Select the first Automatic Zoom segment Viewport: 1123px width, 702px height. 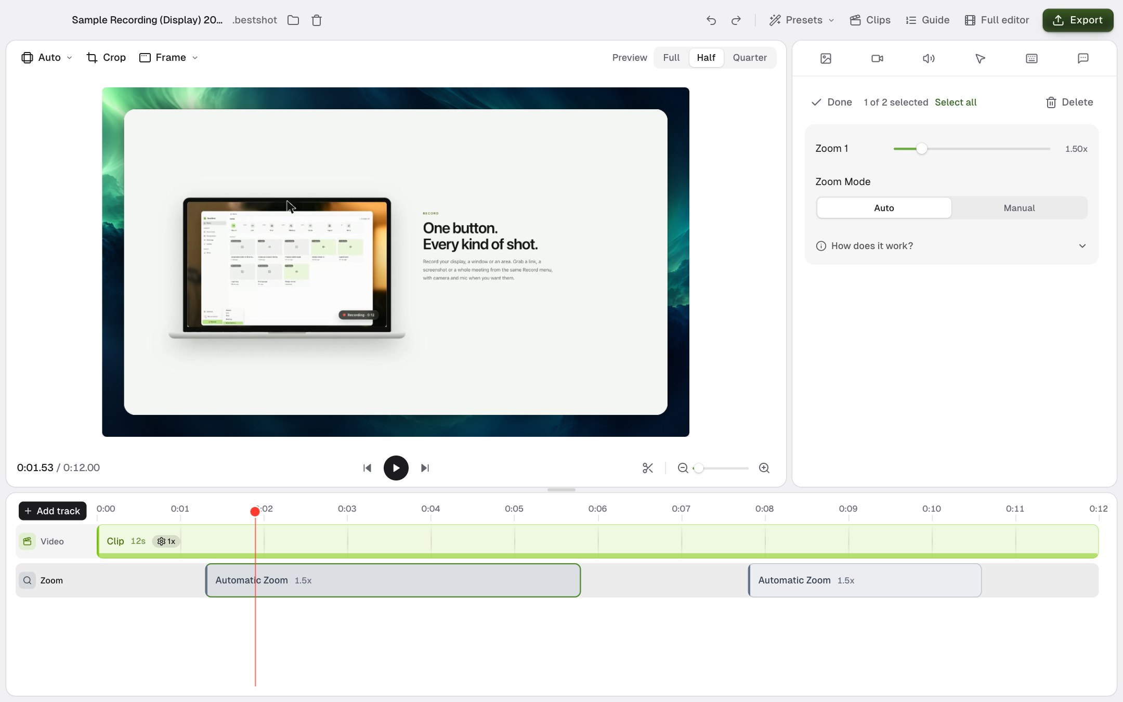coord(393,580)
